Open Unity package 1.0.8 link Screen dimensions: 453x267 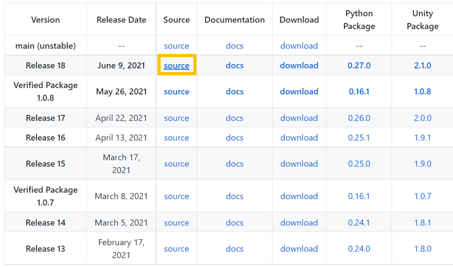[x=422, y=92]
